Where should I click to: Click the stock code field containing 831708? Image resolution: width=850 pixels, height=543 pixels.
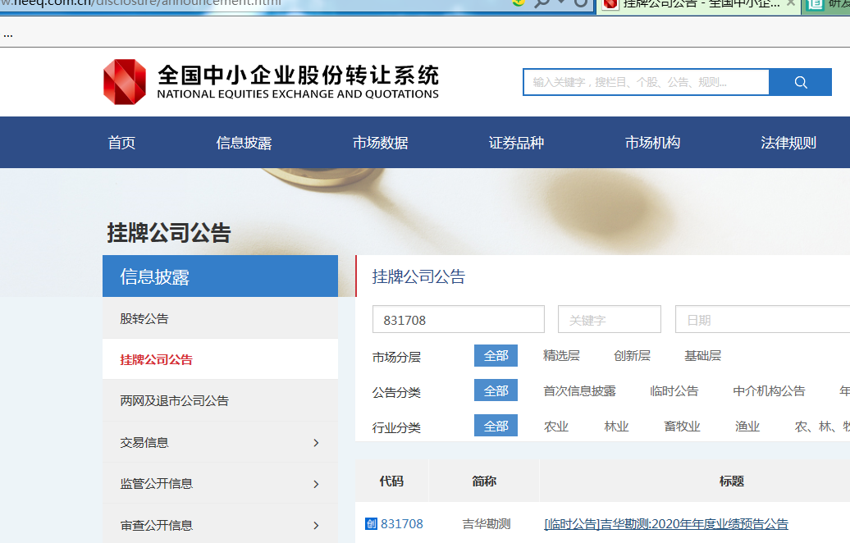[x=458, y=319]
